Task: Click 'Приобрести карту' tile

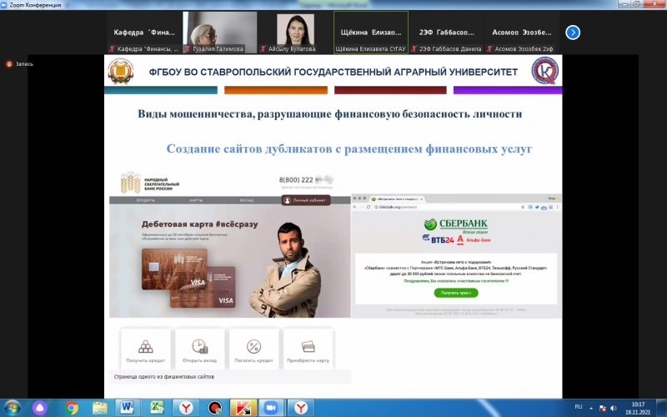Action: 308,349
